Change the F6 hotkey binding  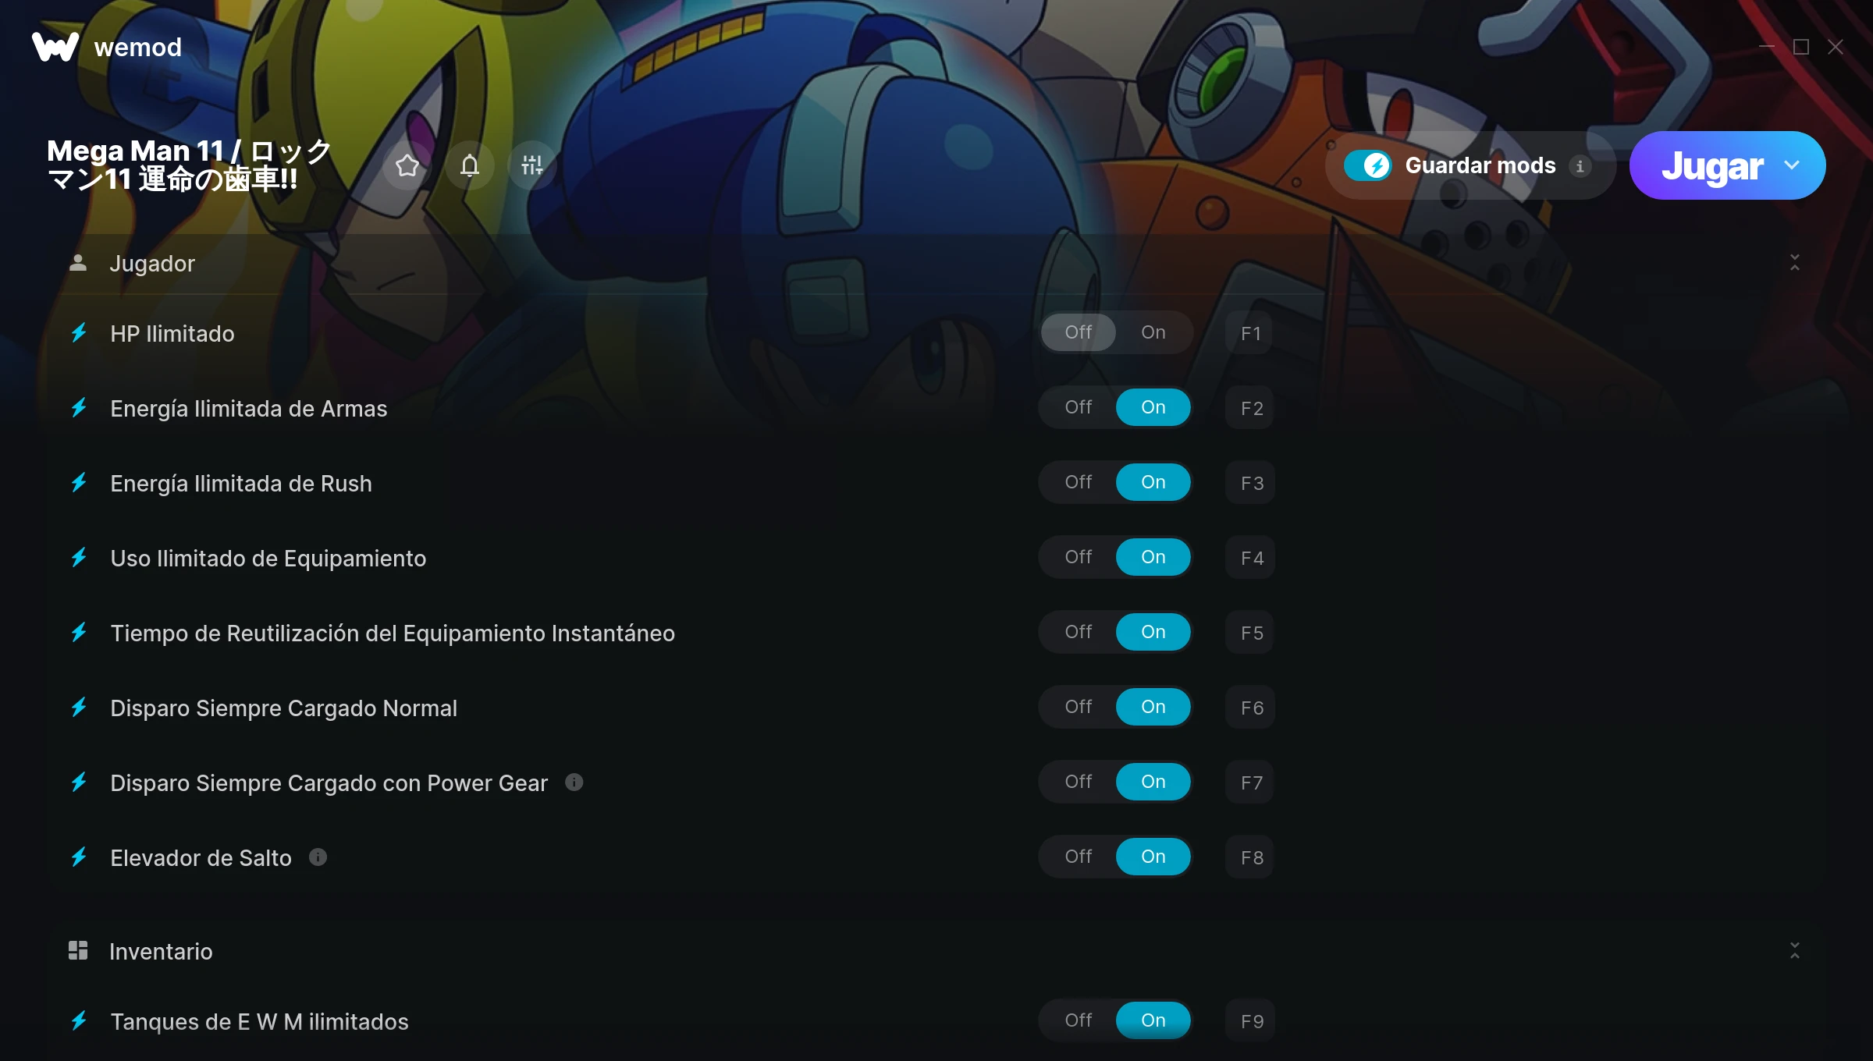[1250, 708]
